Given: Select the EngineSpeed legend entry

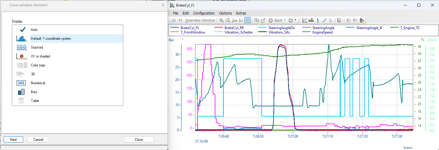Looking at the screenshot, I should [322, 32].
